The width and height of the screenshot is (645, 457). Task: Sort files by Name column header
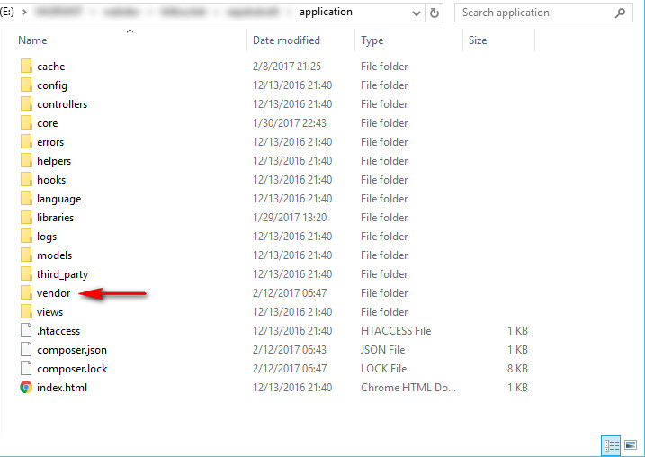pos(33,40)
